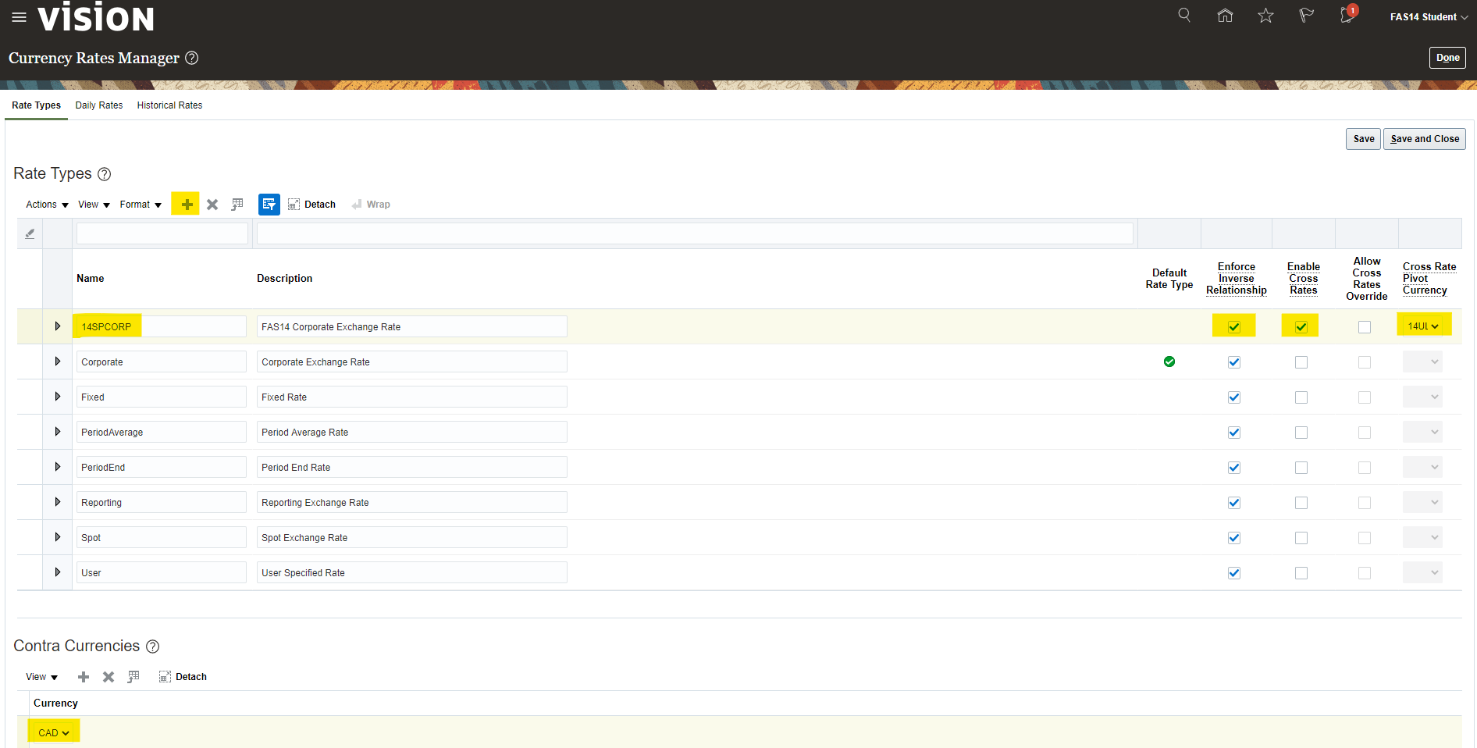Viewport: 1477px width, 748px height.
Task: Click the help icon beside Rate Types heading
Action: (x=104, y=174)
